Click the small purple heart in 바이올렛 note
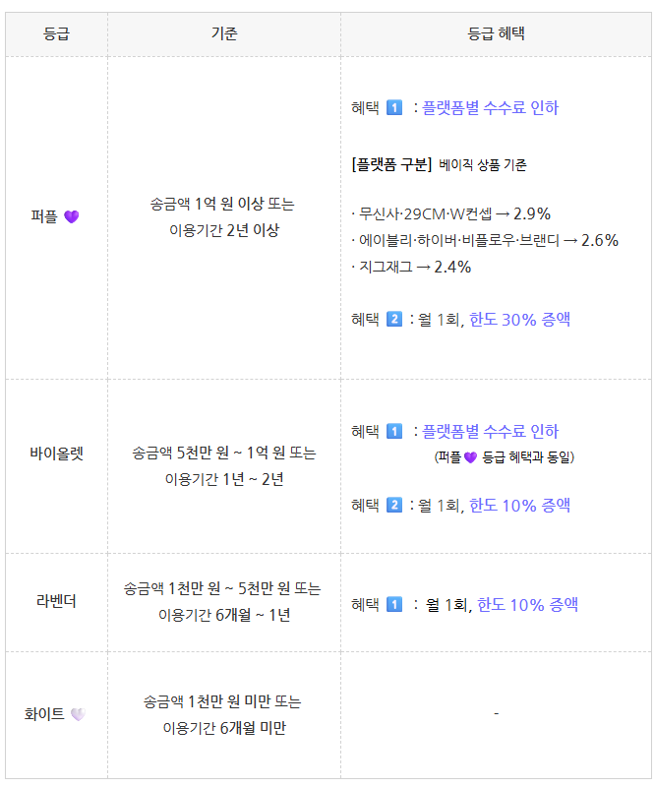This screenshot has width=655, height=787. [470, 457]
